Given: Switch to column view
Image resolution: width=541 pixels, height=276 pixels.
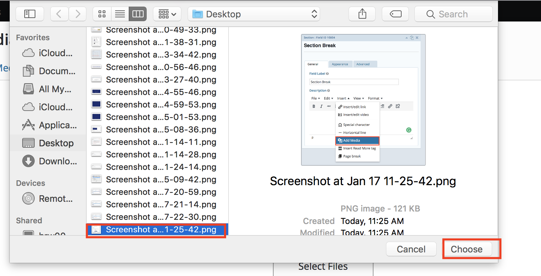Looking at the screenshot, I should pyautogui.click(x=138, y=14).
